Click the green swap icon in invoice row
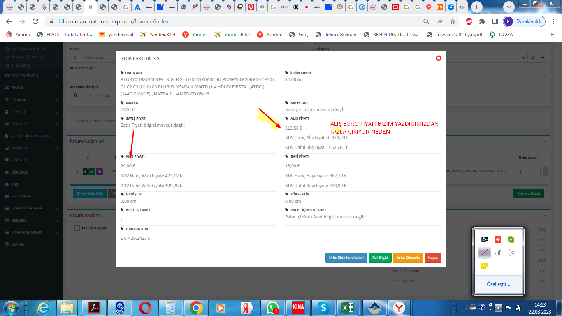The height and width of the screenshot is (316, 562). coord(92,171)
